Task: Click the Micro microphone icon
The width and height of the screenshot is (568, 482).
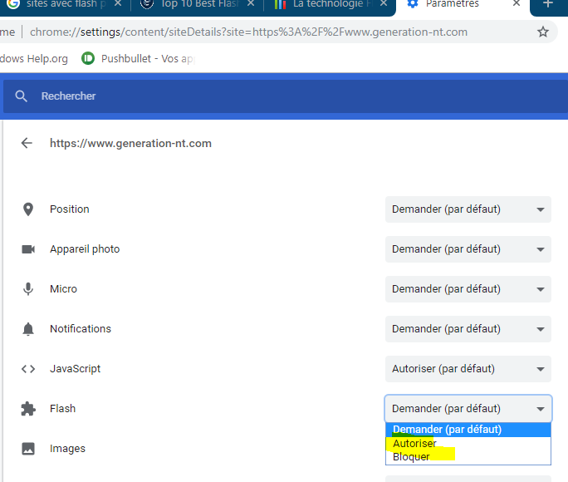Action: point(28,289)
